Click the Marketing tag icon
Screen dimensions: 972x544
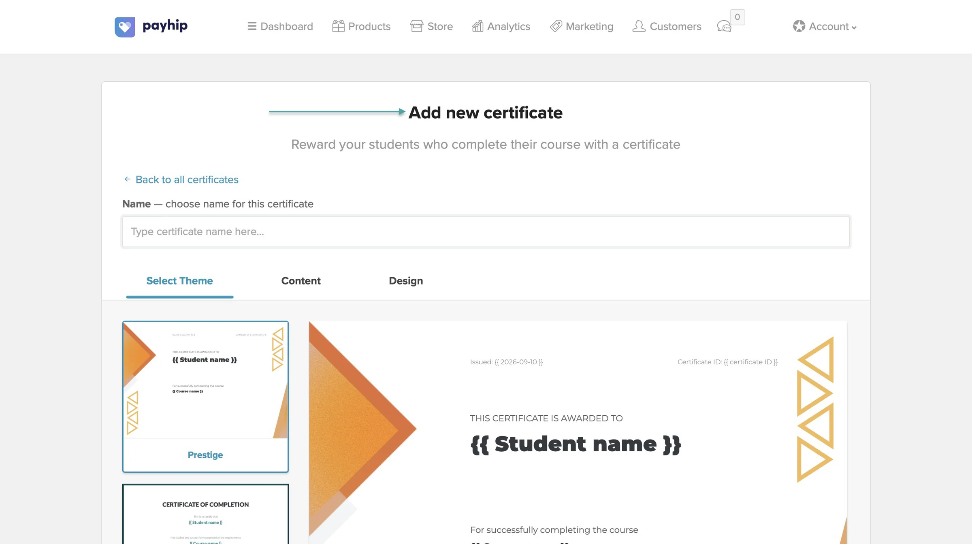(556, 26)
